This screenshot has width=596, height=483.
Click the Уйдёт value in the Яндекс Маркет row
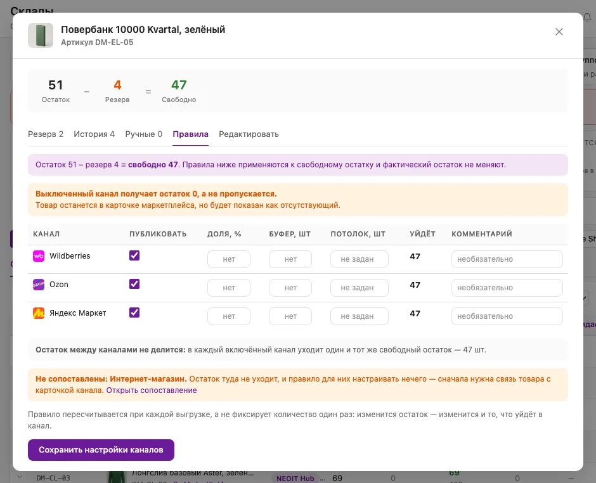415,314
